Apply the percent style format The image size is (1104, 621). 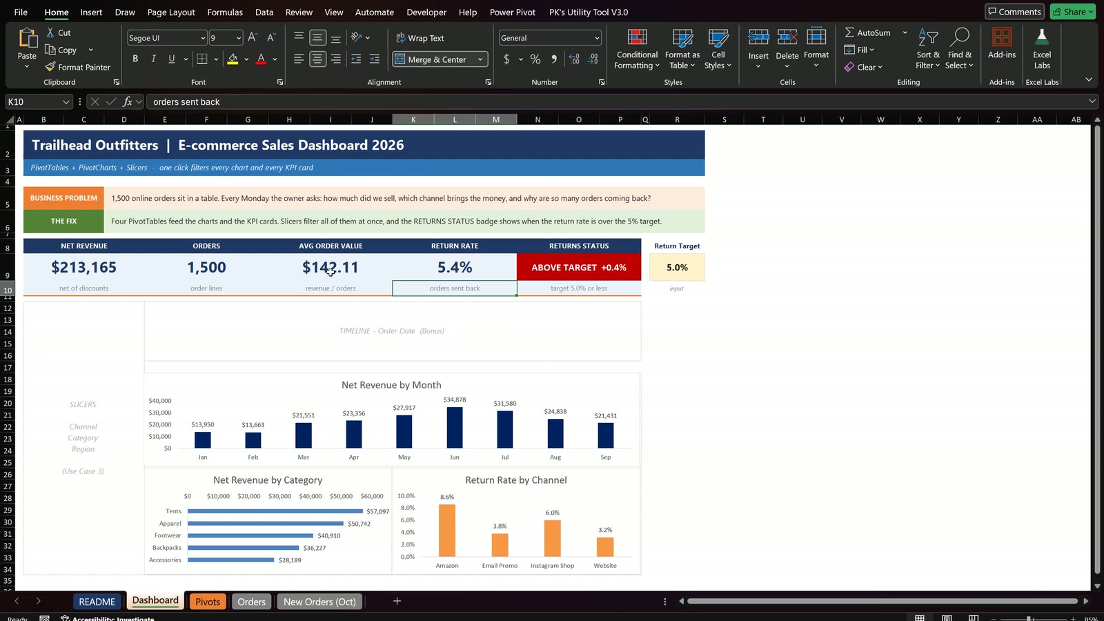[535, 59]
